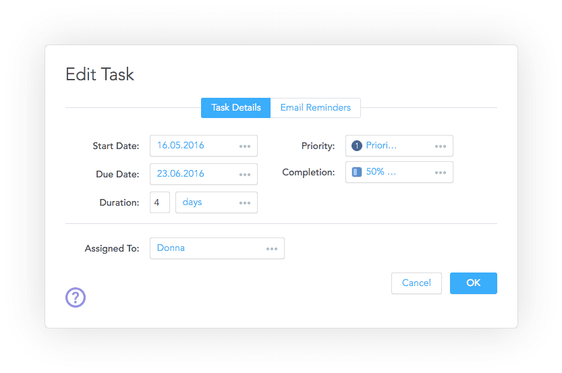
Task: Click the Start Date value 16.05.2016
Action: tap(181, 146)
